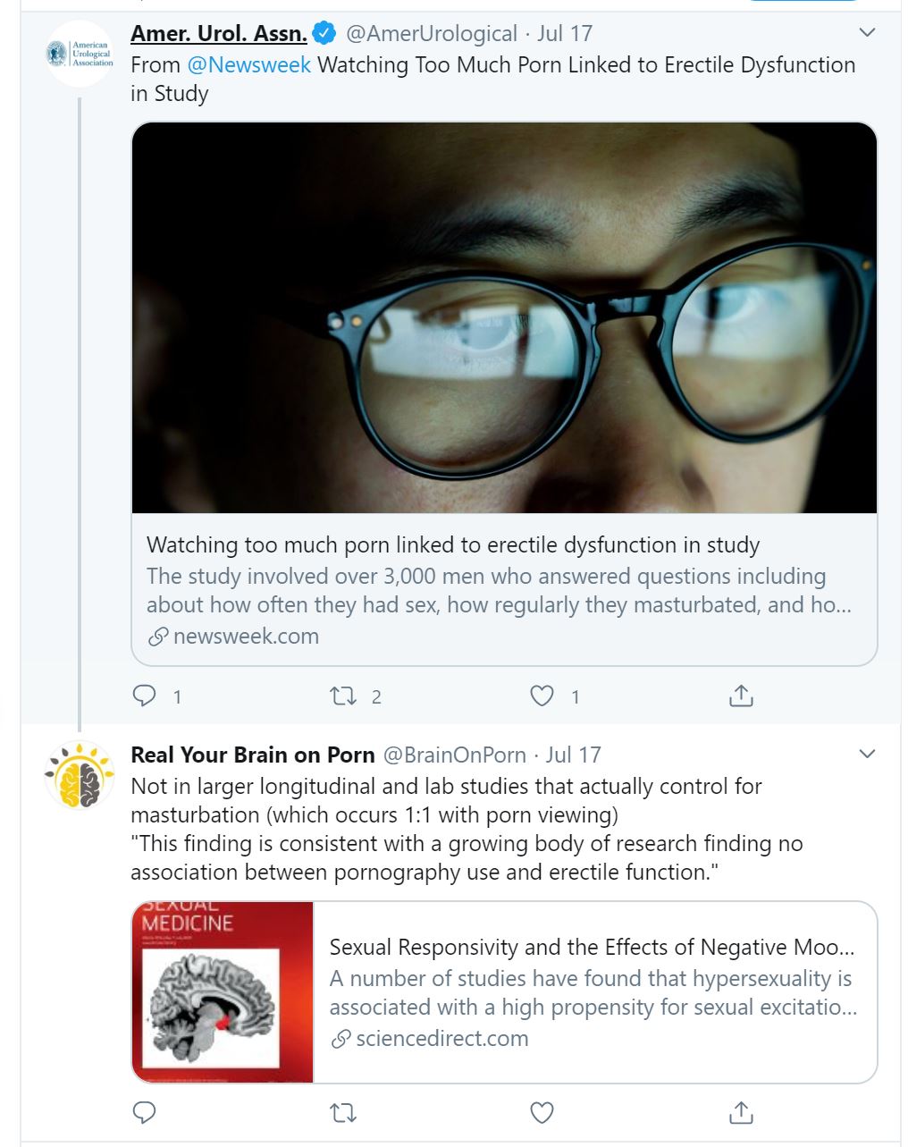908x1147 pixels.
Task: Retweet the Real Your Brain on Porn tweet
Action: pyautogui.click(x=344, y=1112)
